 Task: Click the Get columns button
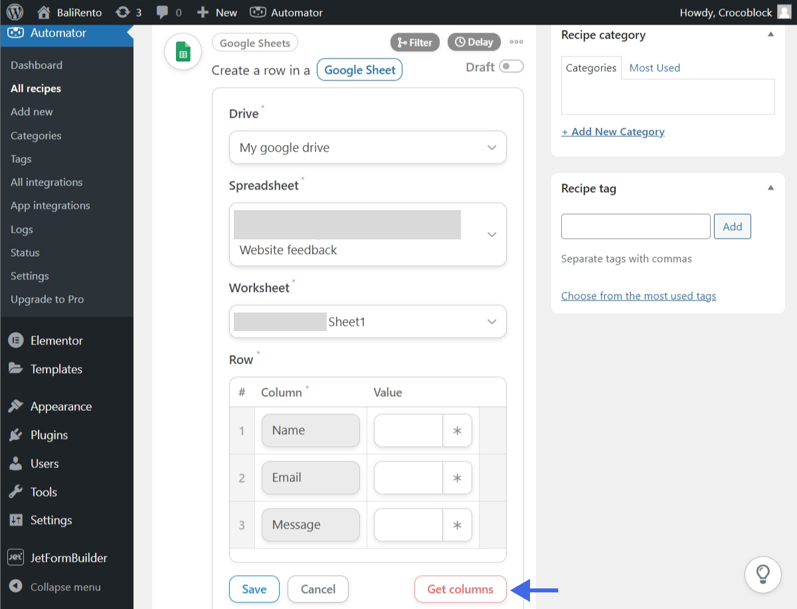(x=460, y=589)
